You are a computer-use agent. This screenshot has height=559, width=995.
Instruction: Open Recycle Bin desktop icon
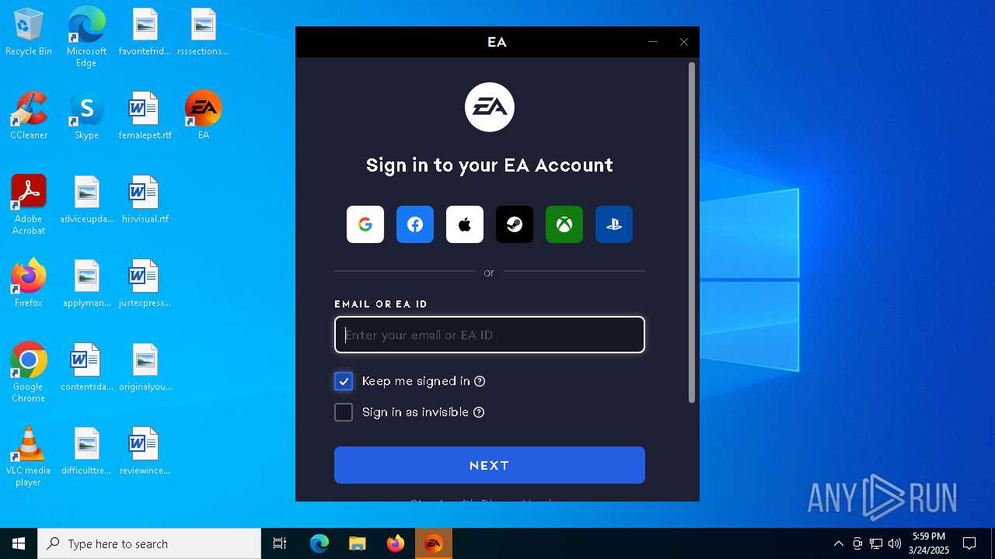29,33
